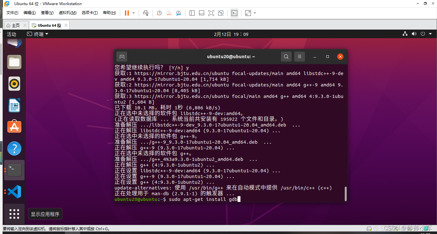This screenshot has height=234, width=437.
Task: Click the line 您希望继续执行吗？ [Y/n] y
Action: pyautogui.click(x=152, y=68)
